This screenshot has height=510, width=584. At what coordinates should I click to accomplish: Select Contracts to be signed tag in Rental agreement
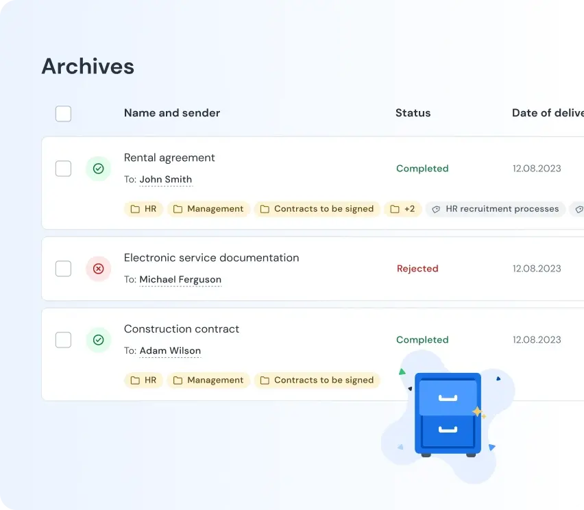(317, 209)
